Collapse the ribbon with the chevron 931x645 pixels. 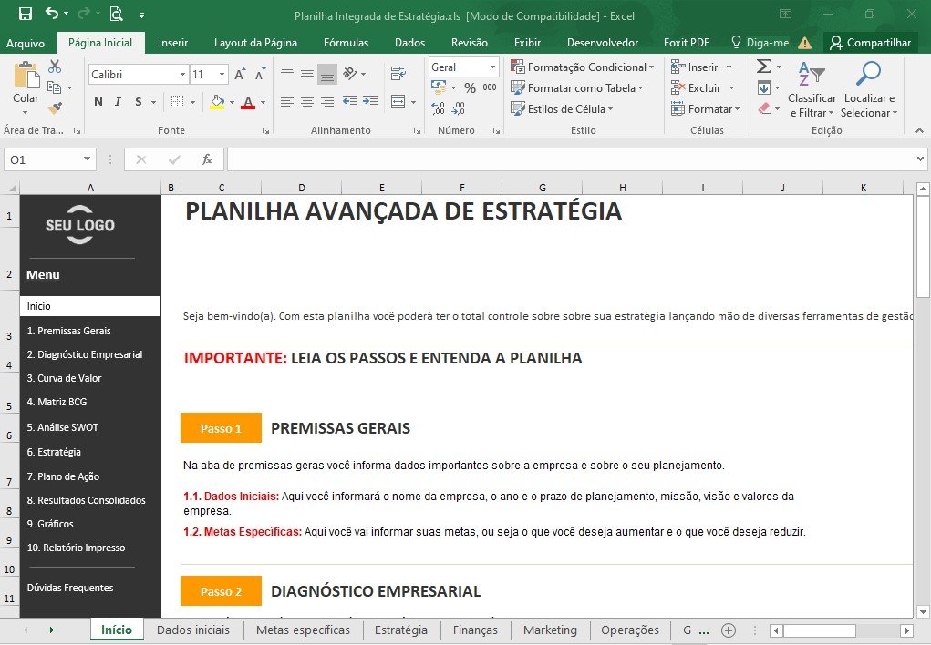pyautogui.click(x=919, y=130)
